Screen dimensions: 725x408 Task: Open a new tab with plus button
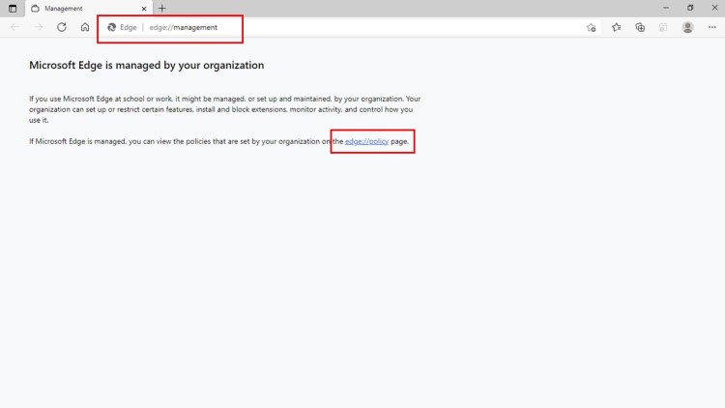coord(162,8)
